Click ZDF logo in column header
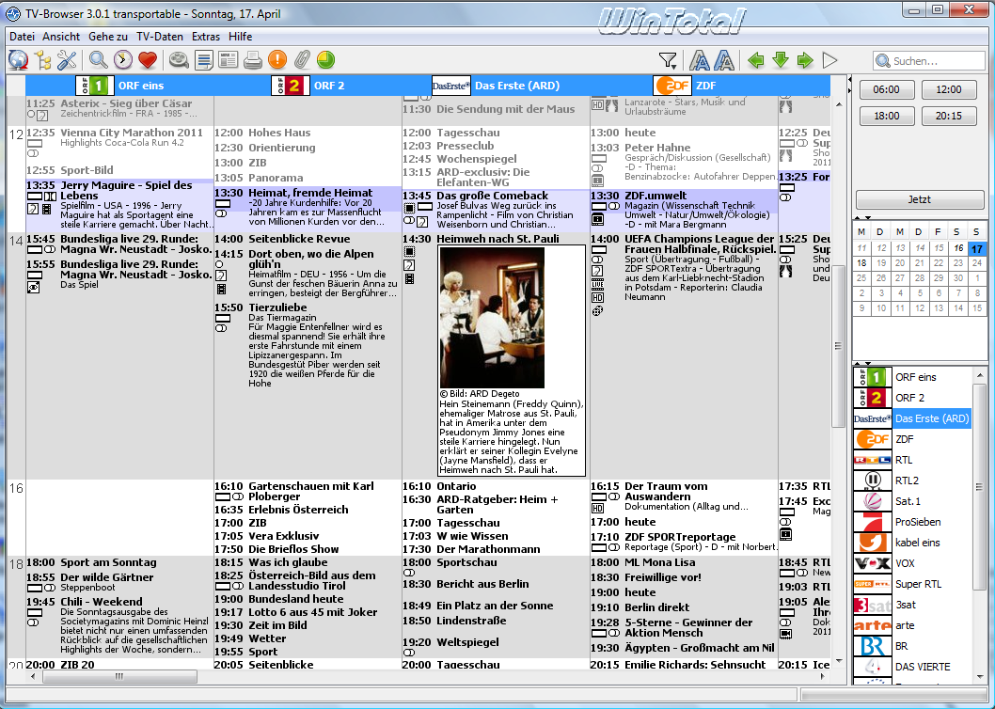Viewport: 995px width, 709px height. point(672,86)
